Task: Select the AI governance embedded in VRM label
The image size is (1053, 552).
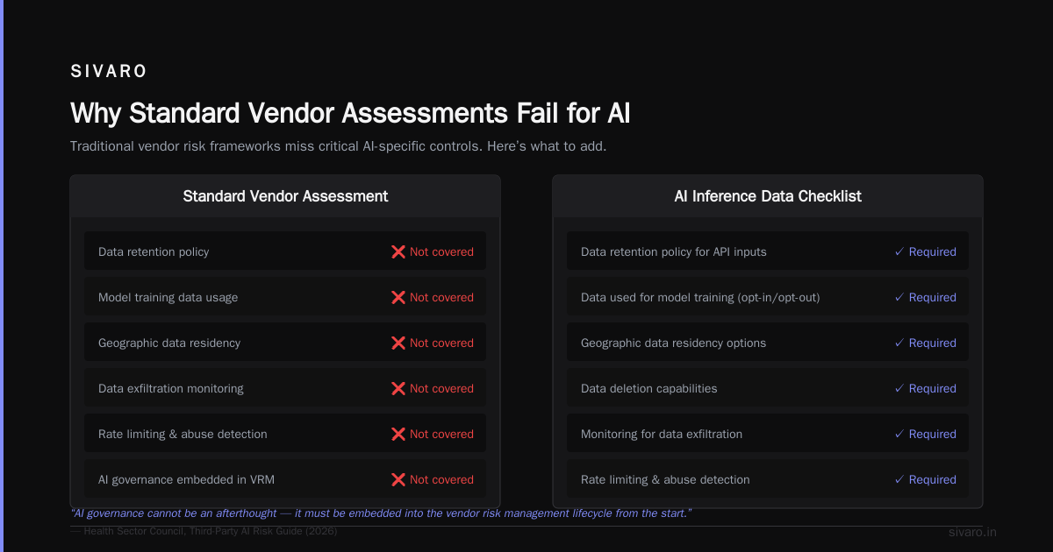Action: pos(186,479)
